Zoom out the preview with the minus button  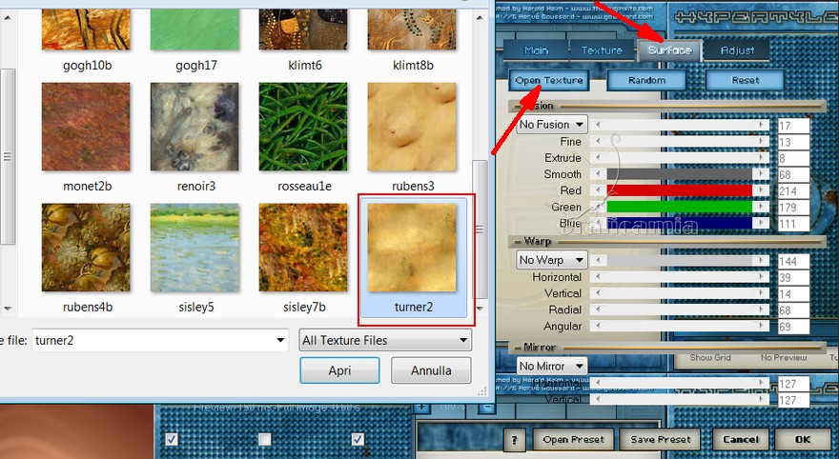[x=486, y=408]
